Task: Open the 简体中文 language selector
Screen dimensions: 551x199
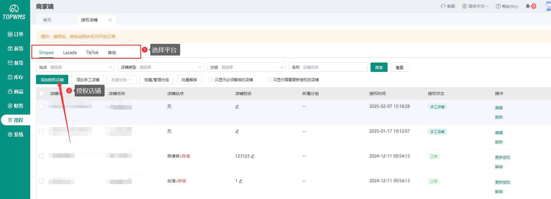Action: click(475, 6)
